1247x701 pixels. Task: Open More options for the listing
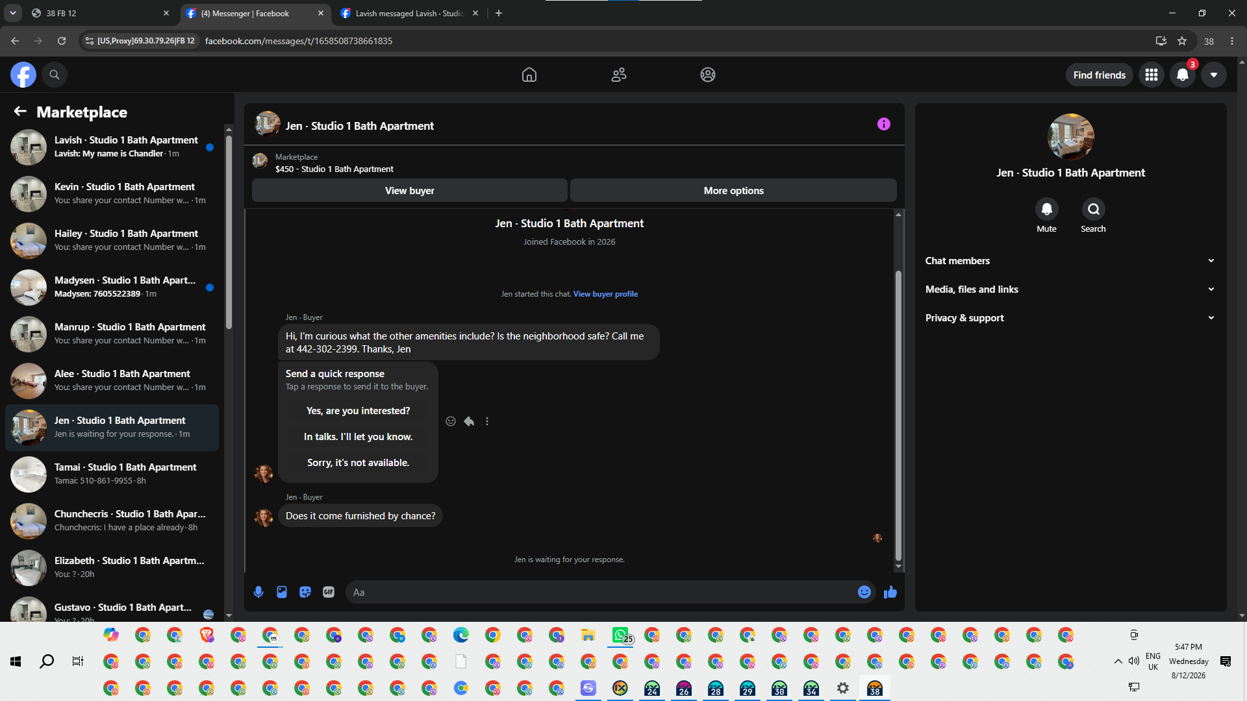tap(734, 190)
